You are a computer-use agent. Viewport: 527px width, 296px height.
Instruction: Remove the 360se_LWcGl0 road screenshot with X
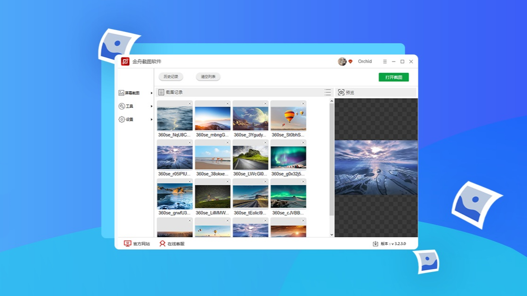pos(265,142)
